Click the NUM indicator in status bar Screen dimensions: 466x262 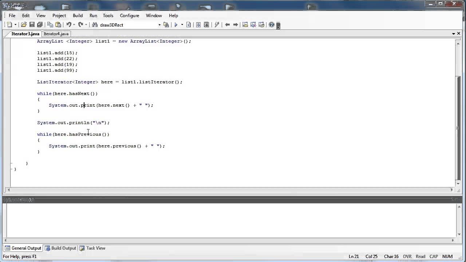coord(447,257)
